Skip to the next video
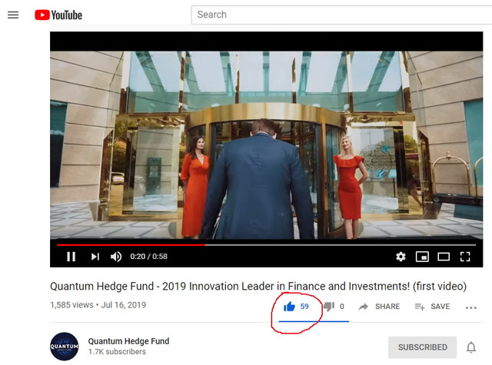The height and width of the screenshot is (365, 492). click(x=95, y=257)
